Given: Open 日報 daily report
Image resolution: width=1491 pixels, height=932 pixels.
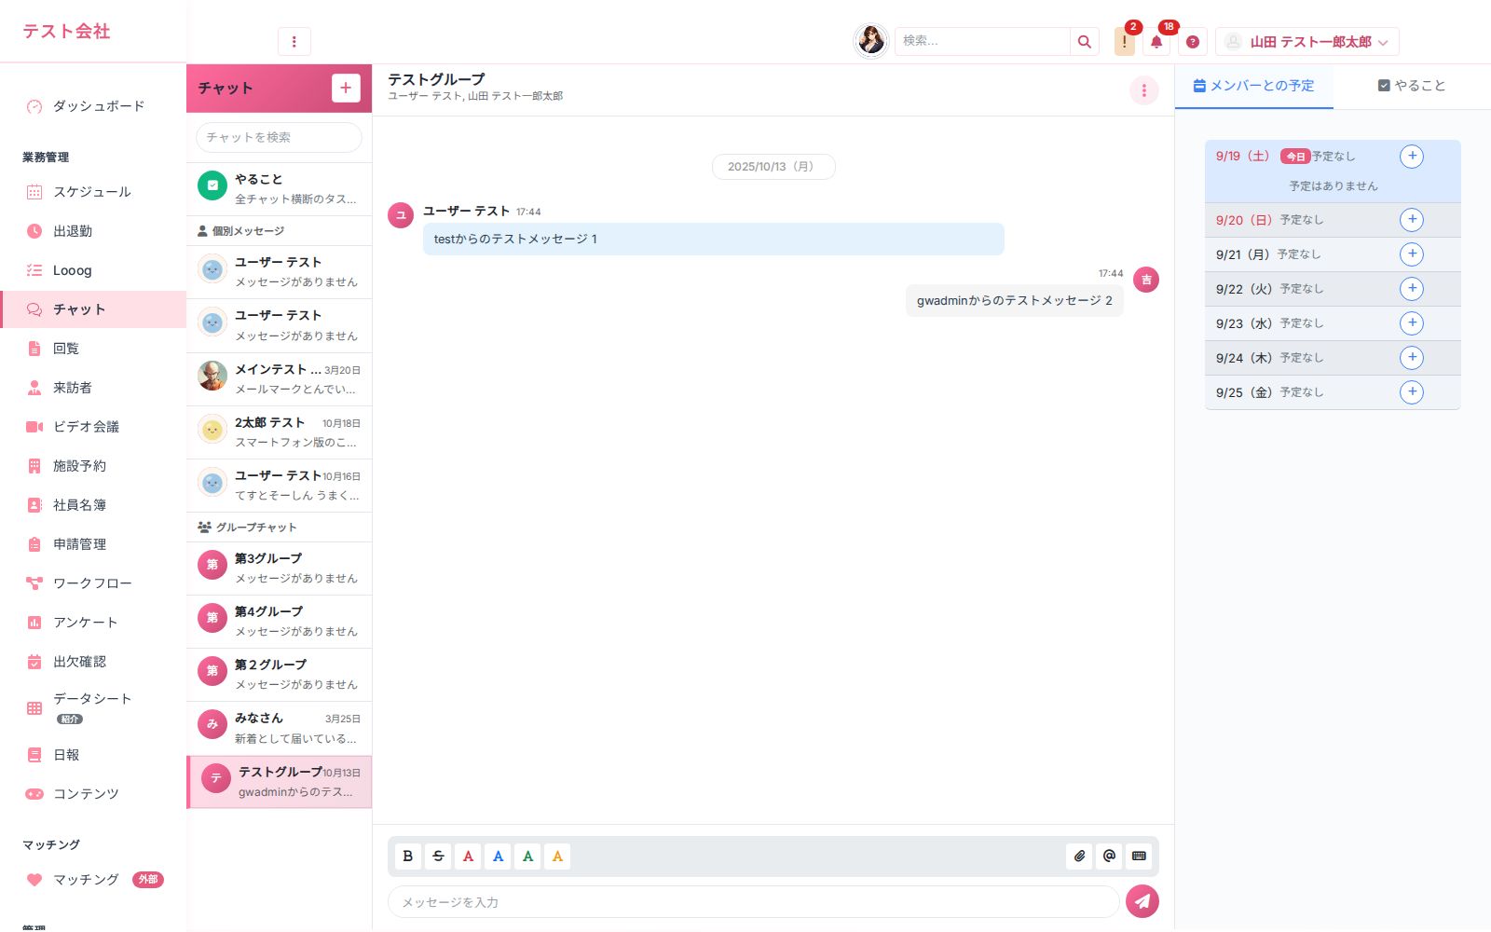Looking at the screenshot, I should point(93,755).
